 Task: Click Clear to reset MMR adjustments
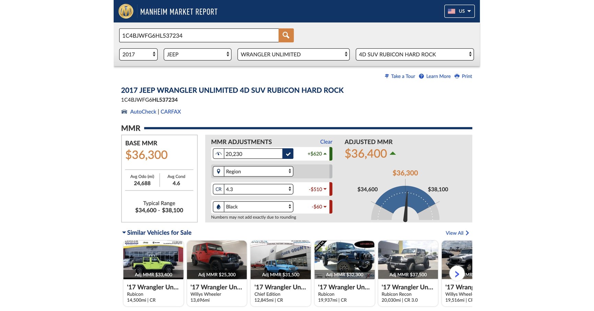click(x=325, y=141)
